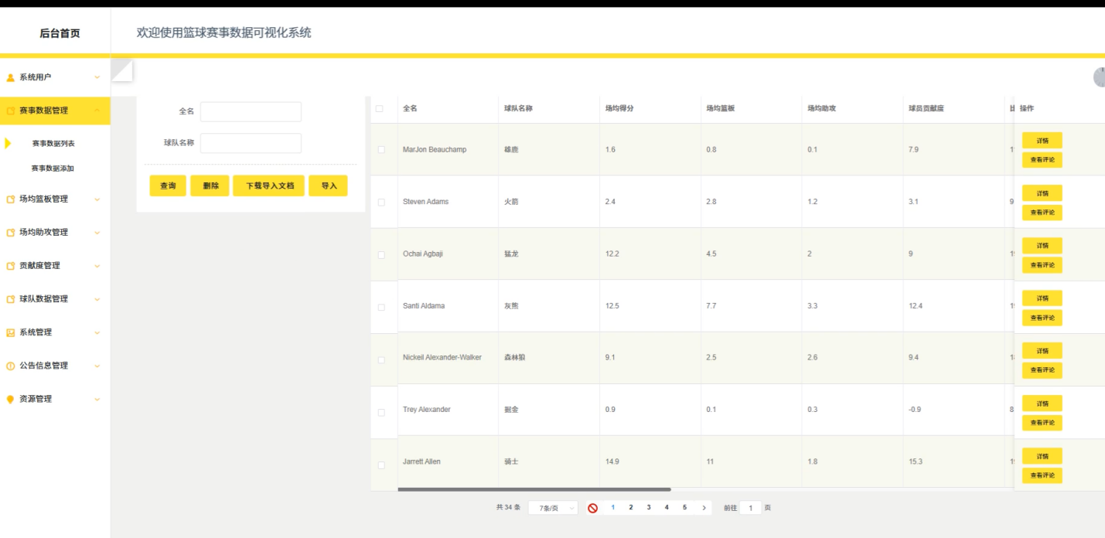The image size is (1105, 538).
Task: Click team name 森林狼 cell
Action: [x=514, y=358]
